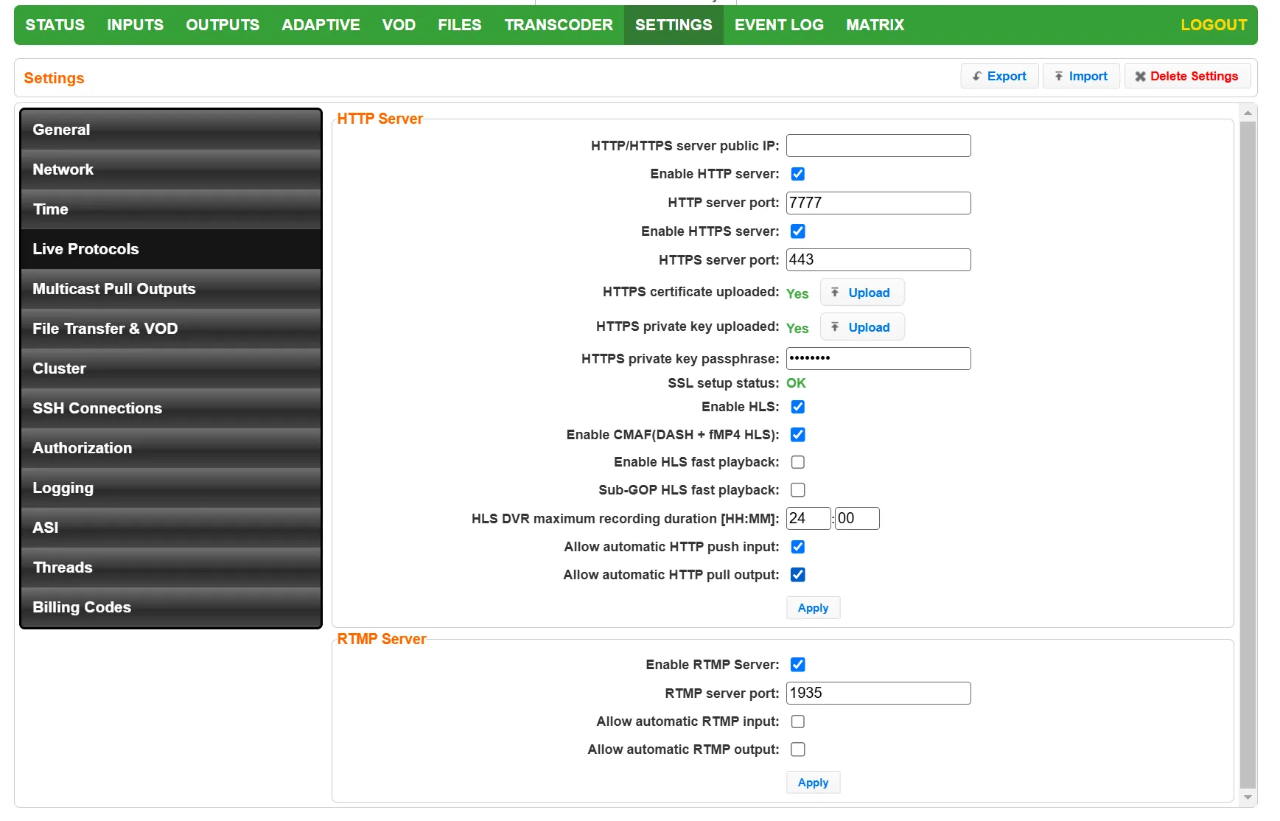
Task: Open File Transfer & VOD settings
Action: click(171, 329)
